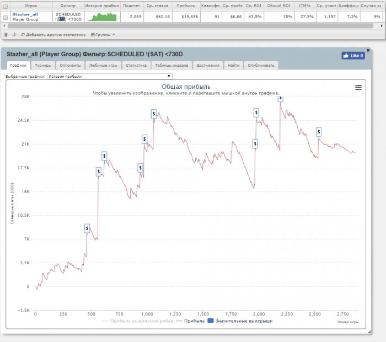Toggle the 'Прибыль' legend series

pyautogui.click(x=191, y=320)
